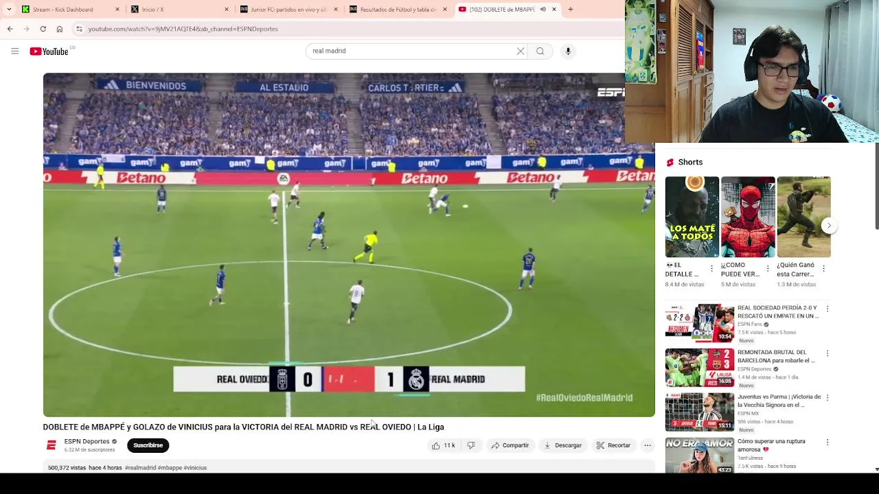Click the ESPN Deportes channel avatar
Screen dimensions: 879x494
51,445
